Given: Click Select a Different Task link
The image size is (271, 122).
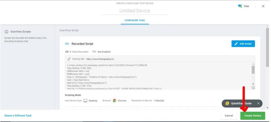Looking at the screenshot, I should pos(18,115).
